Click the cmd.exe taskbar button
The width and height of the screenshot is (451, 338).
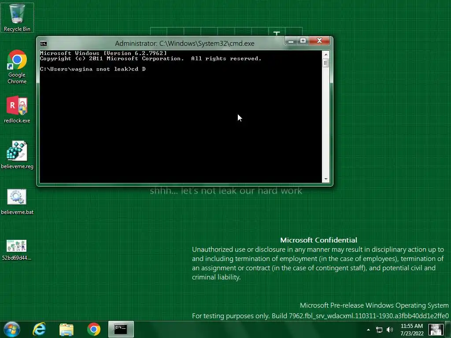click(121, 329)
